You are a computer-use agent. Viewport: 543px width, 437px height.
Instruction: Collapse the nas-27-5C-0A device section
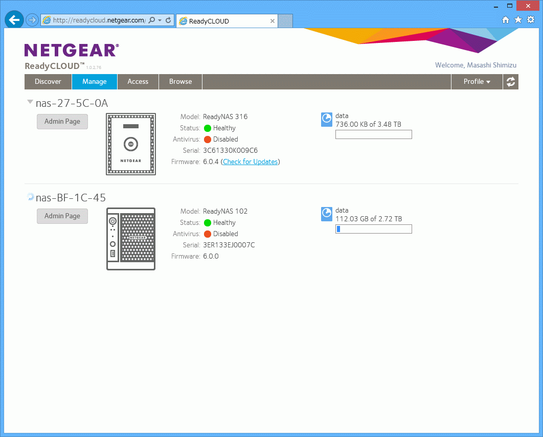point(30,102)
